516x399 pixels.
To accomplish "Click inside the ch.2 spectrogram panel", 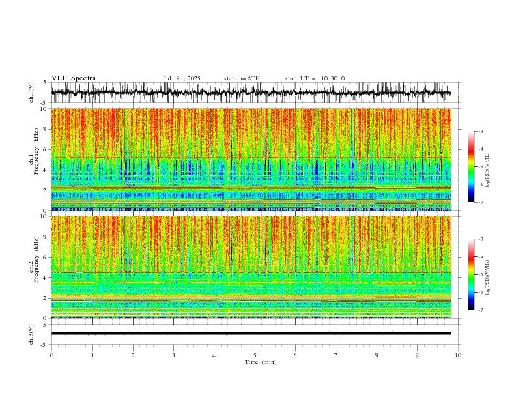I will tap(251, 267).
